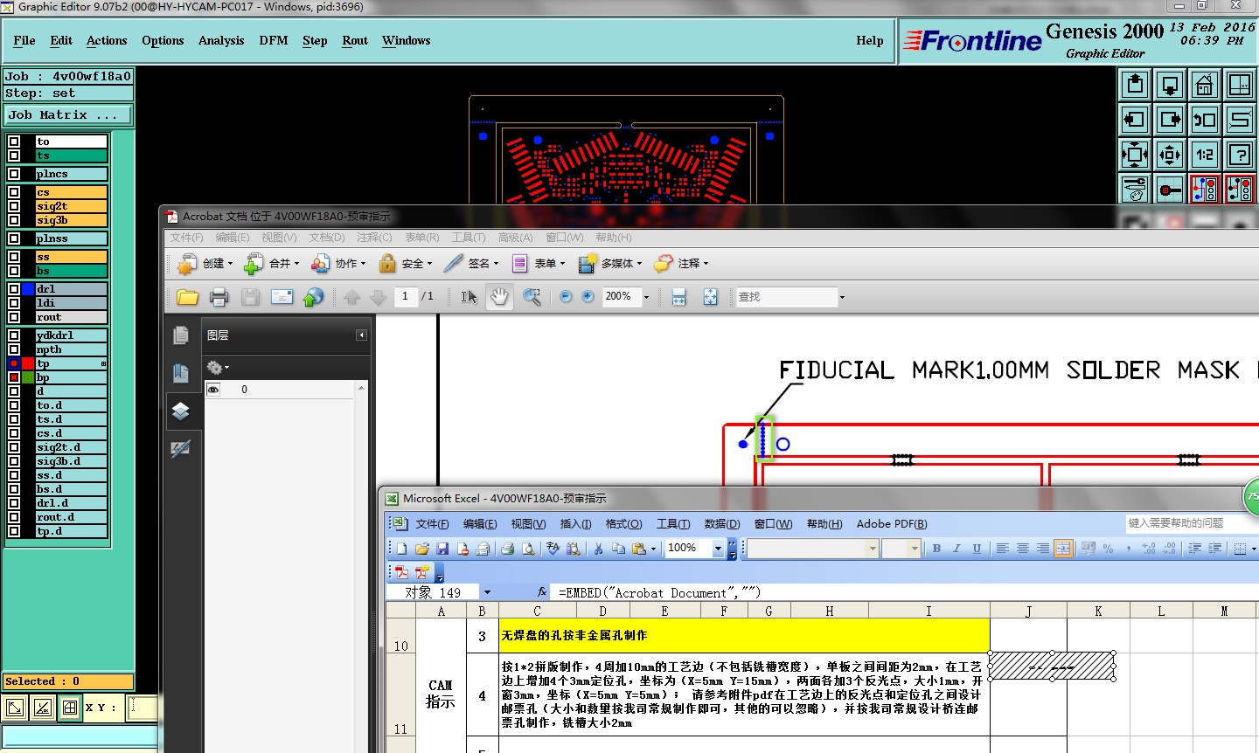Click the Excel merge and center icon
Viewport: 1259px width, 753px height.
click(x=1063, y=549)
